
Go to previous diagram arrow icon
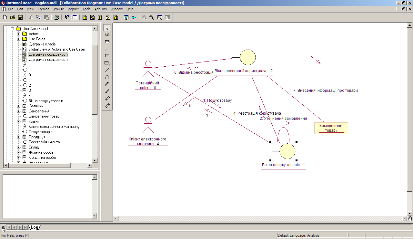[134, 17]
